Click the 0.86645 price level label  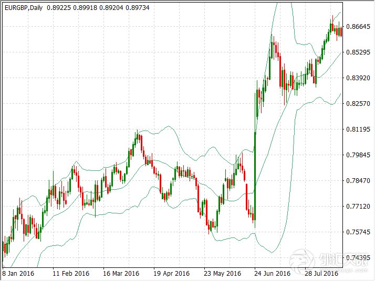[360, 27]
